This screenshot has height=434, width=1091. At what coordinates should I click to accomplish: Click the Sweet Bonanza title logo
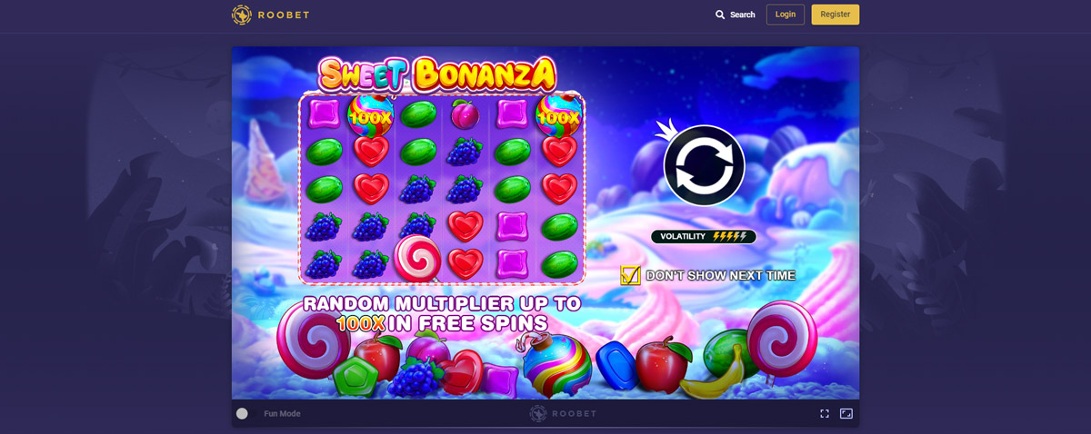(x=437, y=74)
